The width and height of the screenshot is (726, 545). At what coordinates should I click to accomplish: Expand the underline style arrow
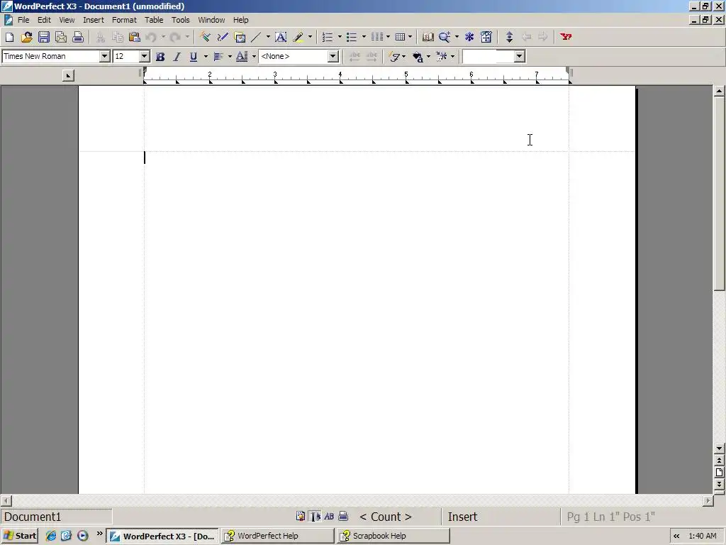click(206, 57)
